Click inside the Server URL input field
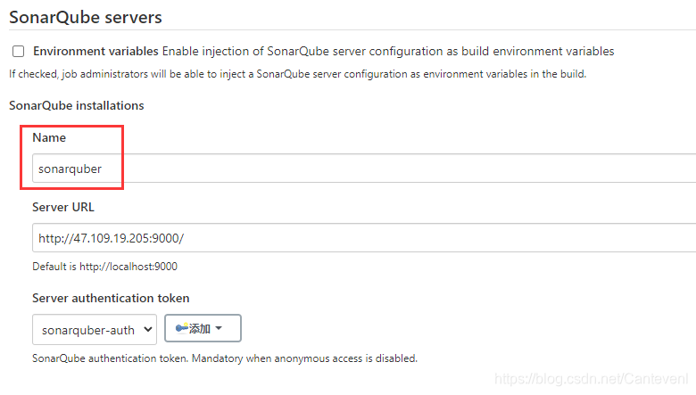Image resolution: width=696 pixels, height=395 pixels. click(x=364, y=238)
